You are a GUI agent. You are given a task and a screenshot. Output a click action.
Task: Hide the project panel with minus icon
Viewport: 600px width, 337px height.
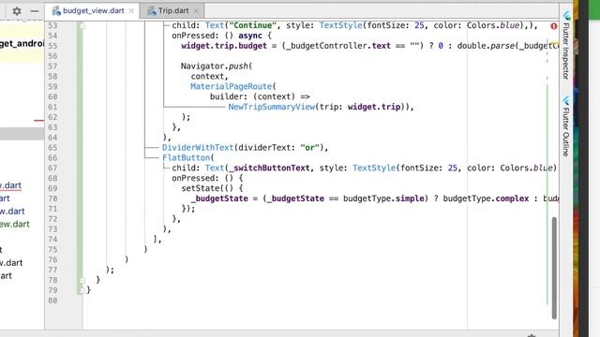[35, 11]
